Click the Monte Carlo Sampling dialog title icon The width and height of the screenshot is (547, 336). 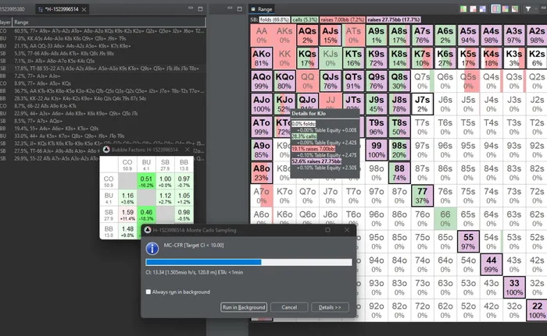[x=148, y=230]
